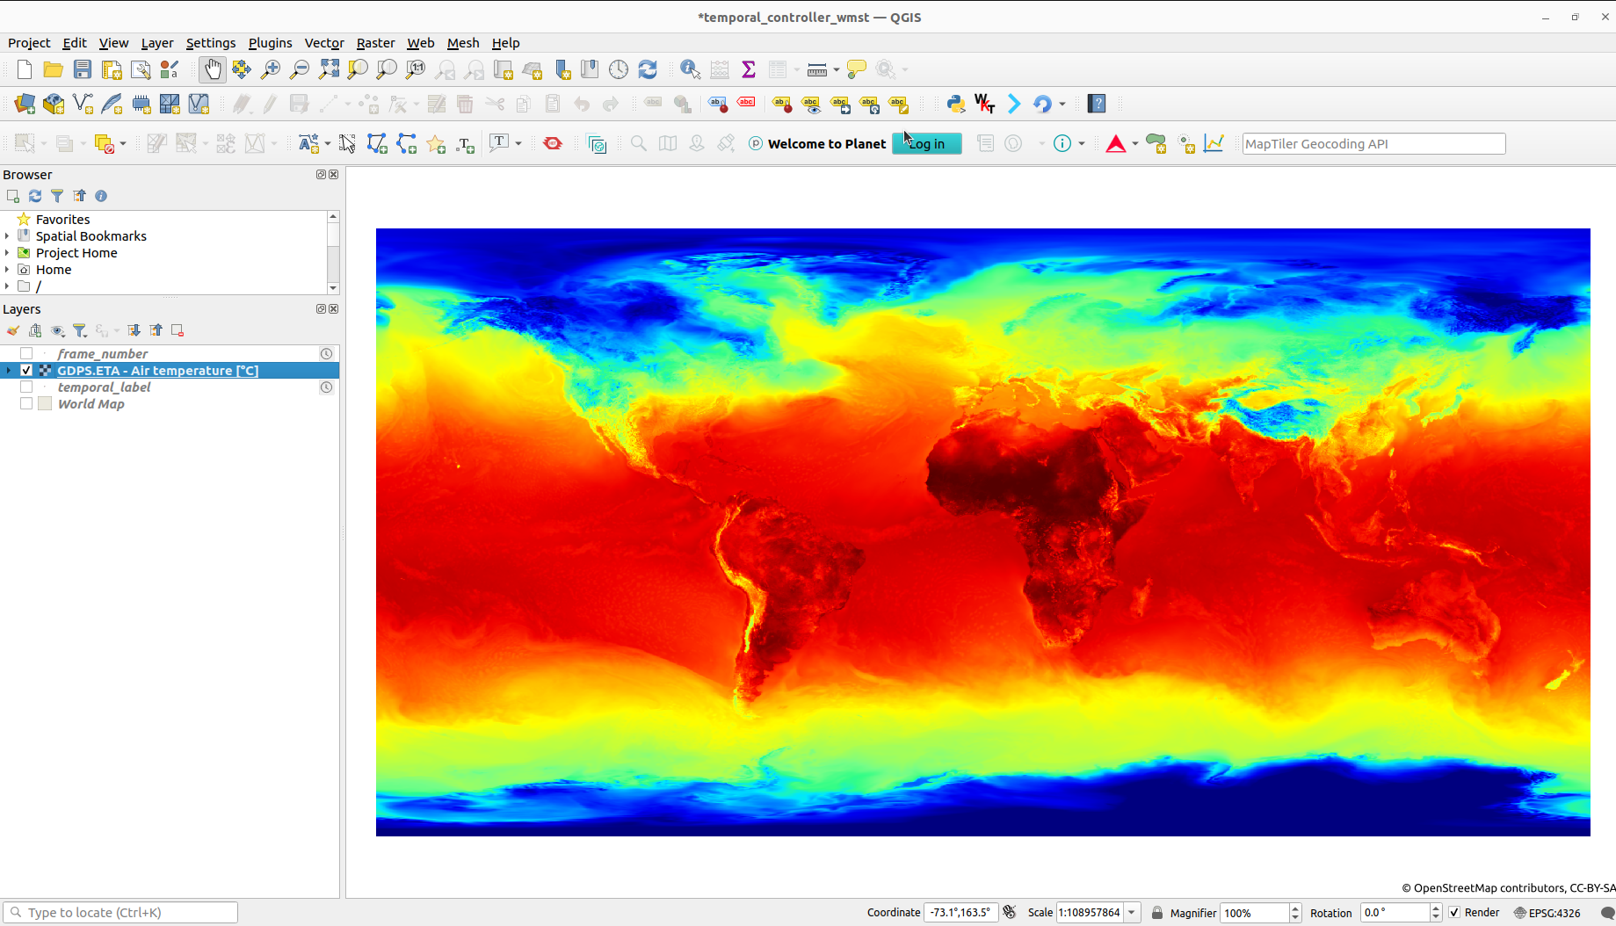Click the Save Project floppy icon
This screenshot has height=926, width=1616.
coord(83,69)
